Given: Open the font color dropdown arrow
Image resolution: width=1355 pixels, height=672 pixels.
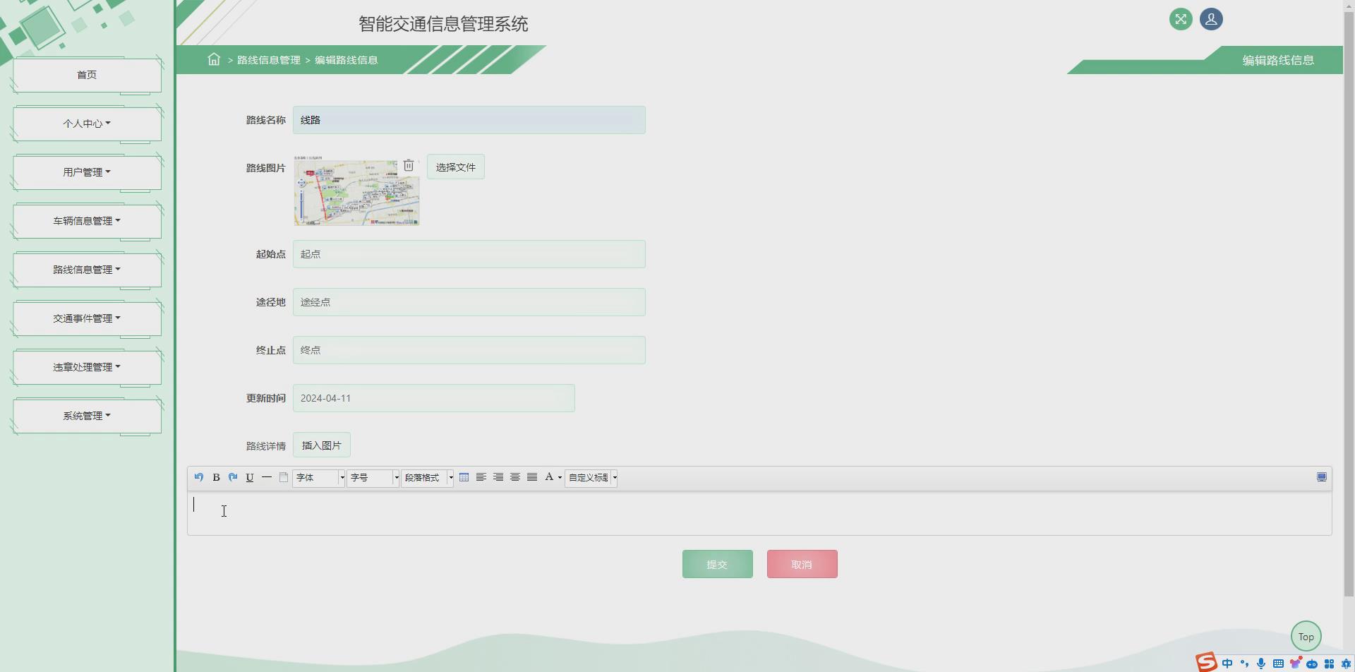Looking at the screenshot, I should click(x=560, y=478).
